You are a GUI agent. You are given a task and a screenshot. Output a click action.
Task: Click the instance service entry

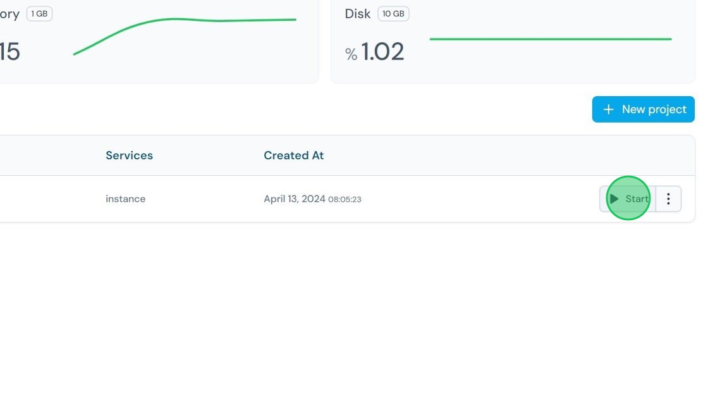[125, 199]
